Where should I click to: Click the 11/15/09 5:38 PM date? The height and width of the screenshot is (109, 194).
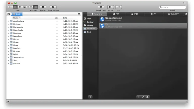click(x=71, y=48)
